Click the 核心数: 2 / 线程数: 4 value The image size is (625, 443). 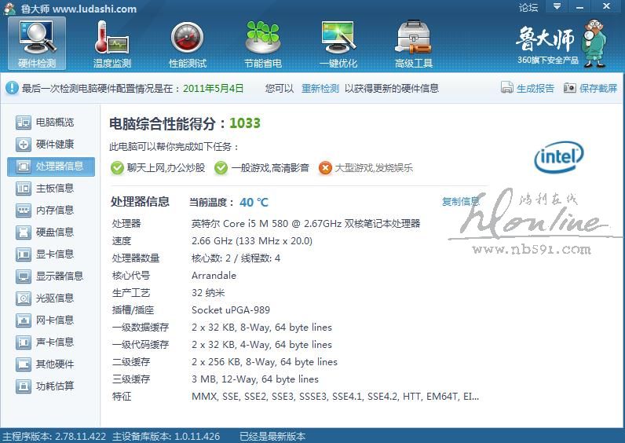coord(236,258)
